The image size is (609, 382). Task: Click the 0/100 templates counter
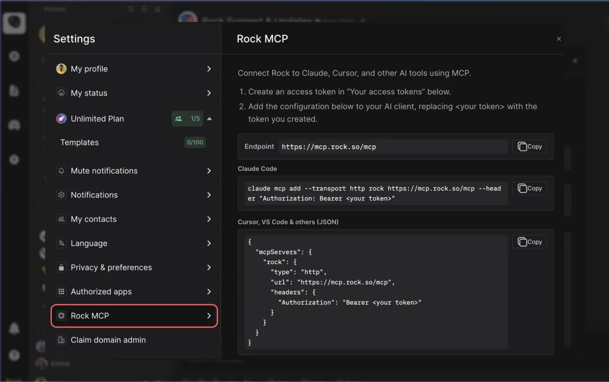tap(195, 142)
